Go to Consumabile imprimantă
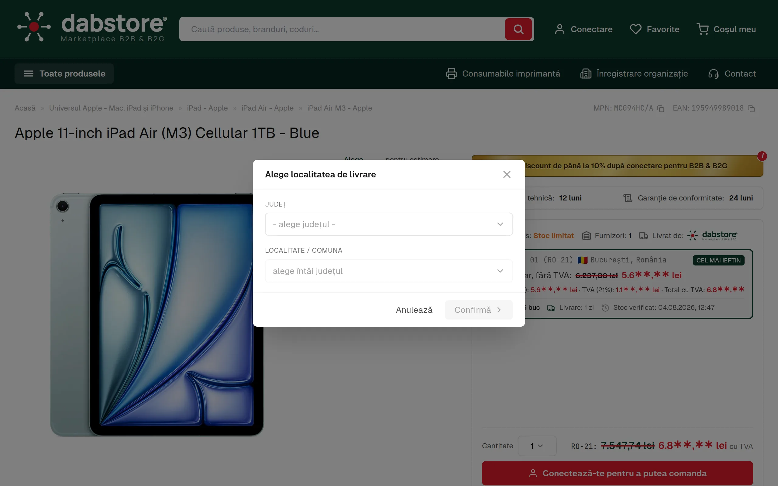 [x=503, y=74]
